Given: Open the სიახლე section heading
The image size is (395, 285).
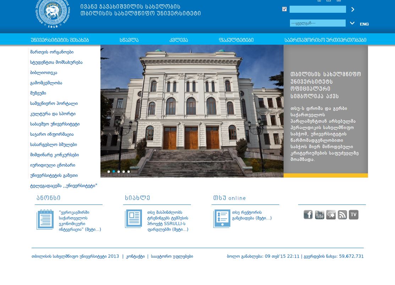Looking at the screenshot, I should coord(137,198).
